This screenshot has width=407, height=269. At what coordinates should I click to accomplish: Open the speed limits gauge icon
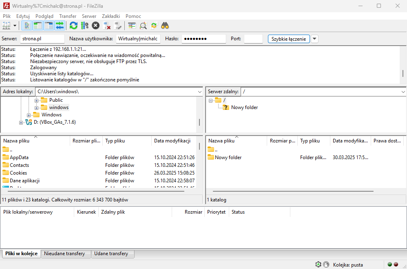(x=326, y=265)
